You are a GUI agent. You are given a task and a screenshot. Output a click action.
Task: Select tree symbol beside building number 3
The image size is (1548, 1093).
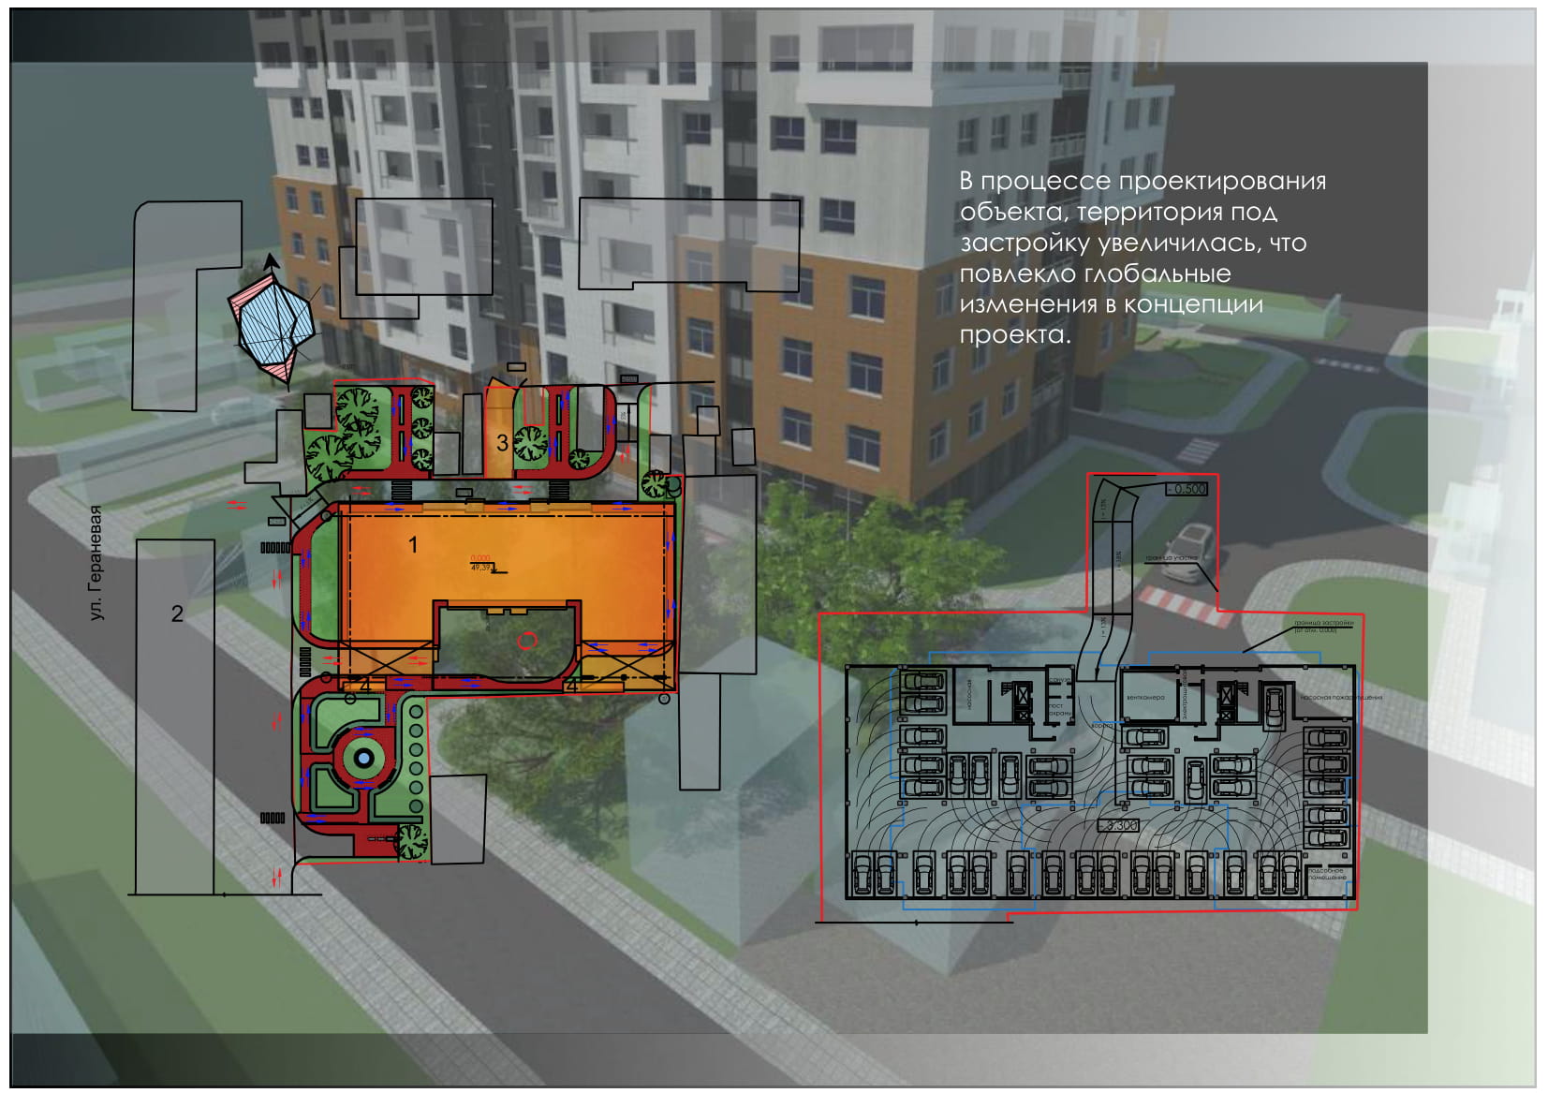tap(530, 442)
